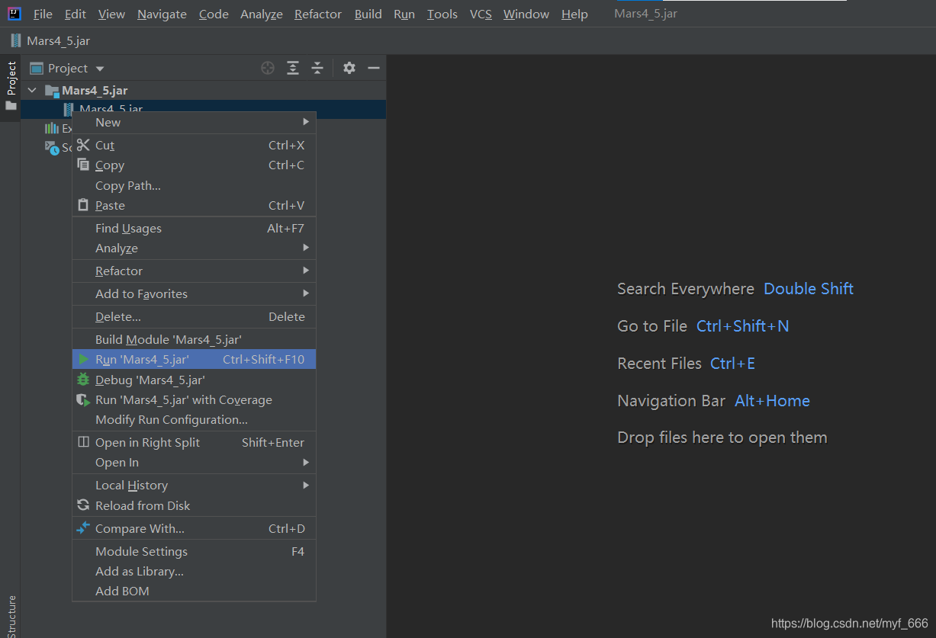Open the Run menu in menu bar
The width and height of the screenshot is (936, 638).
404,14
